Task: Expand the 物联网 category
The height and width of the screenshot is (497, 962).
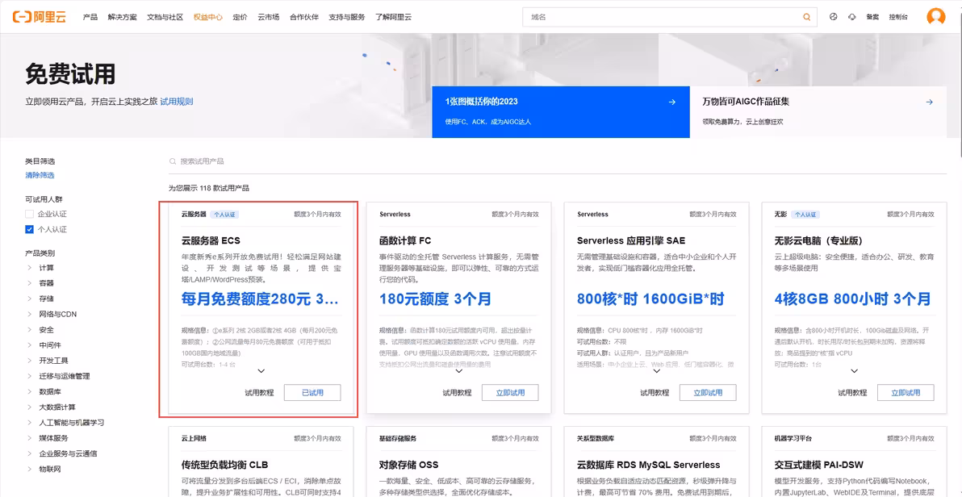Action: point(29,470)
